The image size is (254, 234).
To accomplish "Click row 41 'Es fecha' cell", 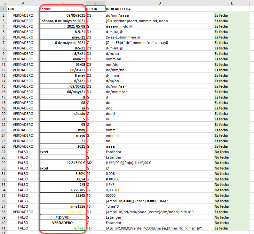I will [232, 228].
